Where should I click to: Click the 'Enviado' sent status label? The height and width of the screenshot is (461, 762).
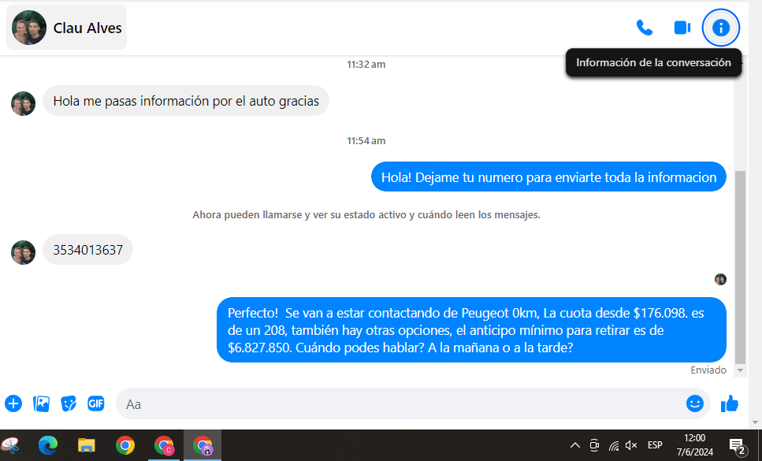708,370
